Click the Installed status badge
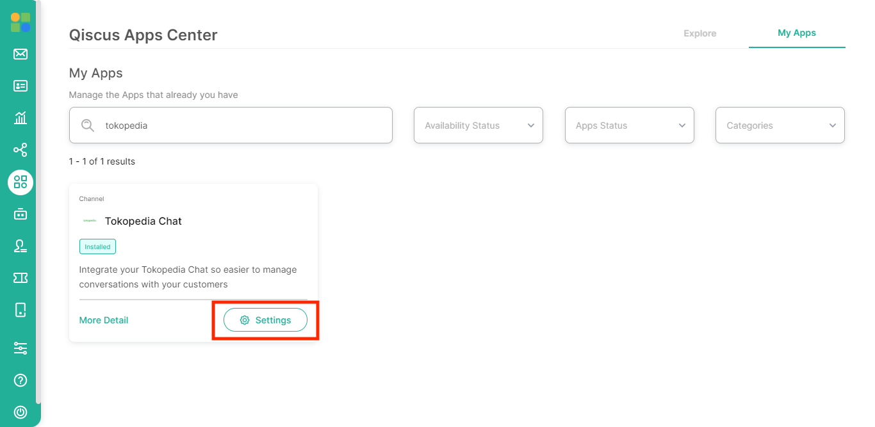 (97, 246)
